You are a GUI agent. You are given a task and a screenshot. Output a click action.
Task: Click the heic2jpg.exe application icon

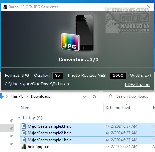pyautogui.click(x=24, y=147)
